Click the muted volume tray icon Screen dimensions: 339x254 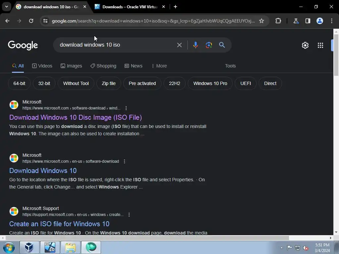(306, 248)
